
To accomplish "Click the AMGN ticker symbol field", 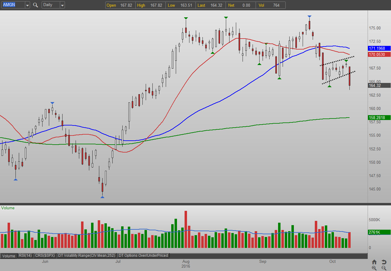I will 13,5.
